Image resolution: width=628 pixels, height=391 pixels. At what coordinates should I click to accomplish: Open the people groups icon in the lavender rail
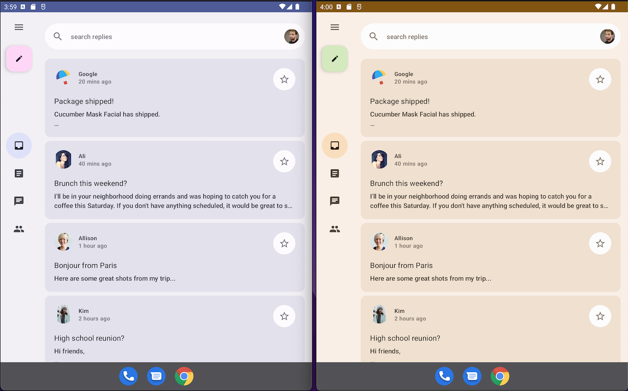pyautogui.click(x=19, y=229)
